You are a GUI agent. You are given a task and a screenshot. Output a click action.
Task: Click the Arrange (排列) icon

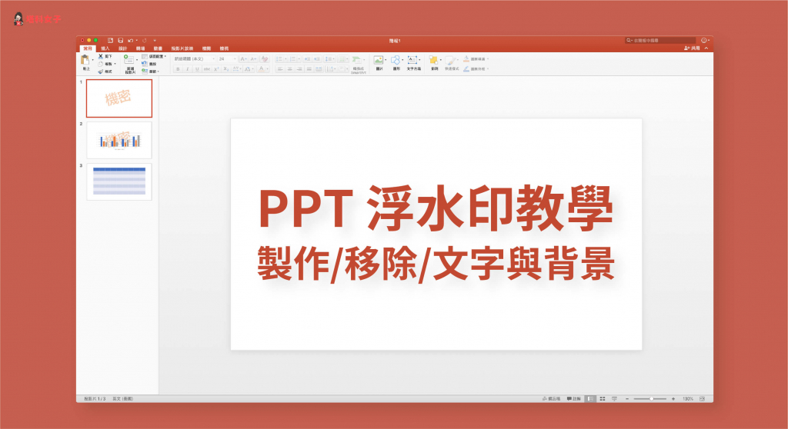pyautogui.click(x=434, y=61)
